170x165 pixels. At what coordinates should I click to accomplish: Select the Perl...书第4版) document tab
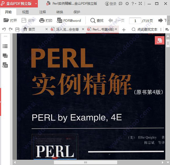coord(101,29)
